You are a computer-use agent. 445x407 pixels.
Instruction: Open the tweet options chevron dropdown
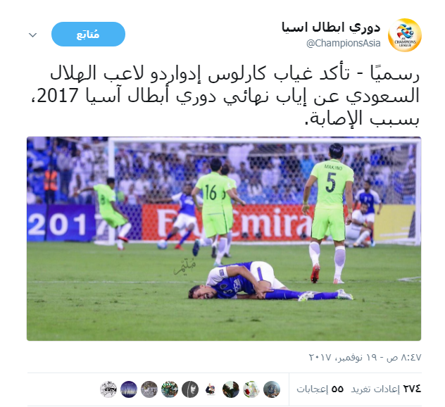pyautogui.click(x=33, y=35)
